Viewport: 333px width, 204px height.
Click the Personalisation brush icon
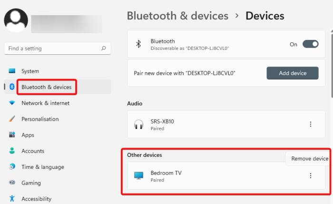(x=12, y=119)
